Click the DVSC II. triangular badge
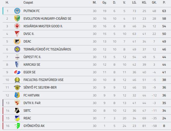 tap(17, 34)
